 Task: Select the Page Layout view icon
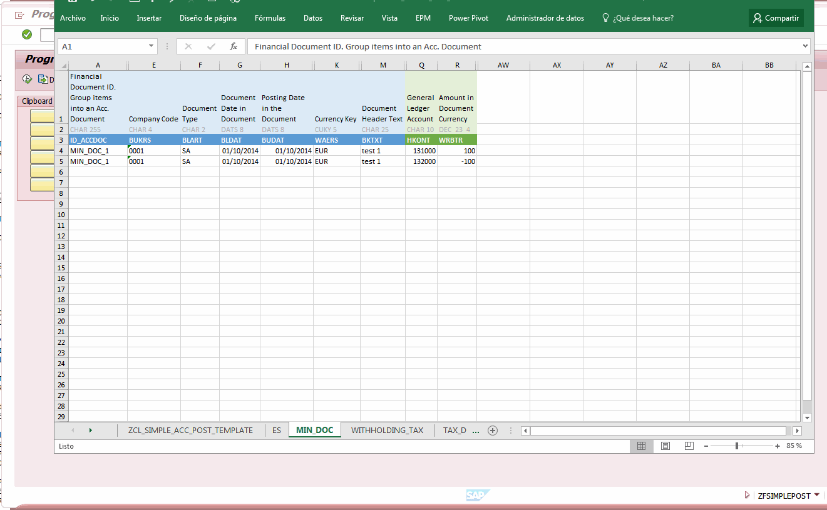(x=665, y=446)
